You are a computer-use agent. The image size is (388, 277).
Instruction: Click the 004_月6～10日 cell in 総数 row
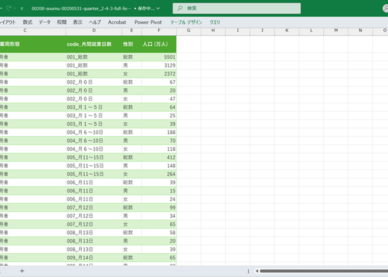click(94, 132)
